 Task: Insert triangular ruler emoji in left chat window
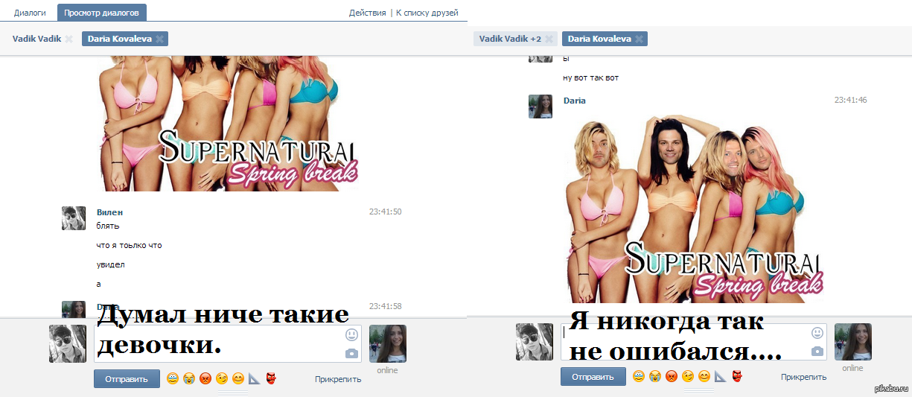(254, 378)
